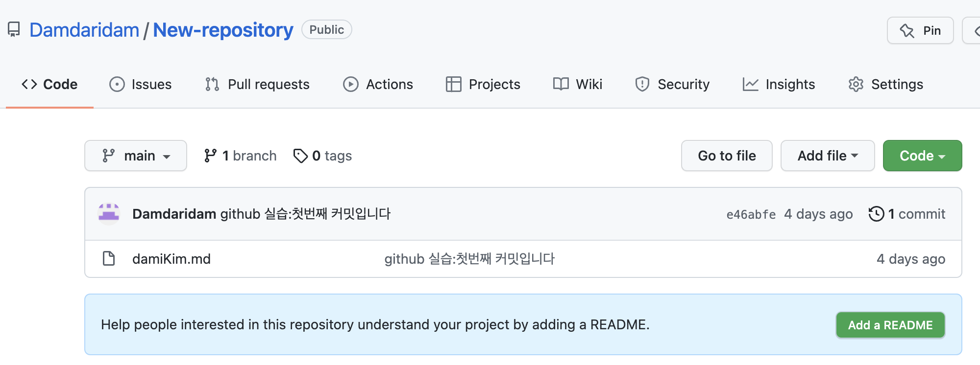Go to the Actions tab
This screenshot has width=980, height=365.
click(378, 84)
